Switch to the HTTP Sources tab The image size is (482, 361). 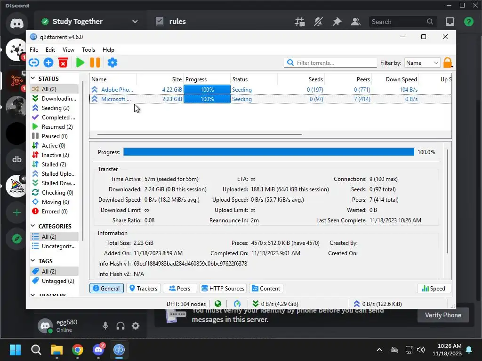223,288
